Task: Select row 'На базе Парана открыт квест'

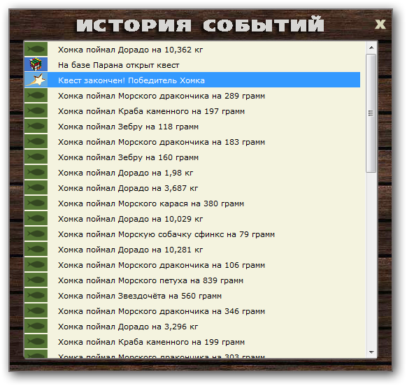Action: click(192, 64)
